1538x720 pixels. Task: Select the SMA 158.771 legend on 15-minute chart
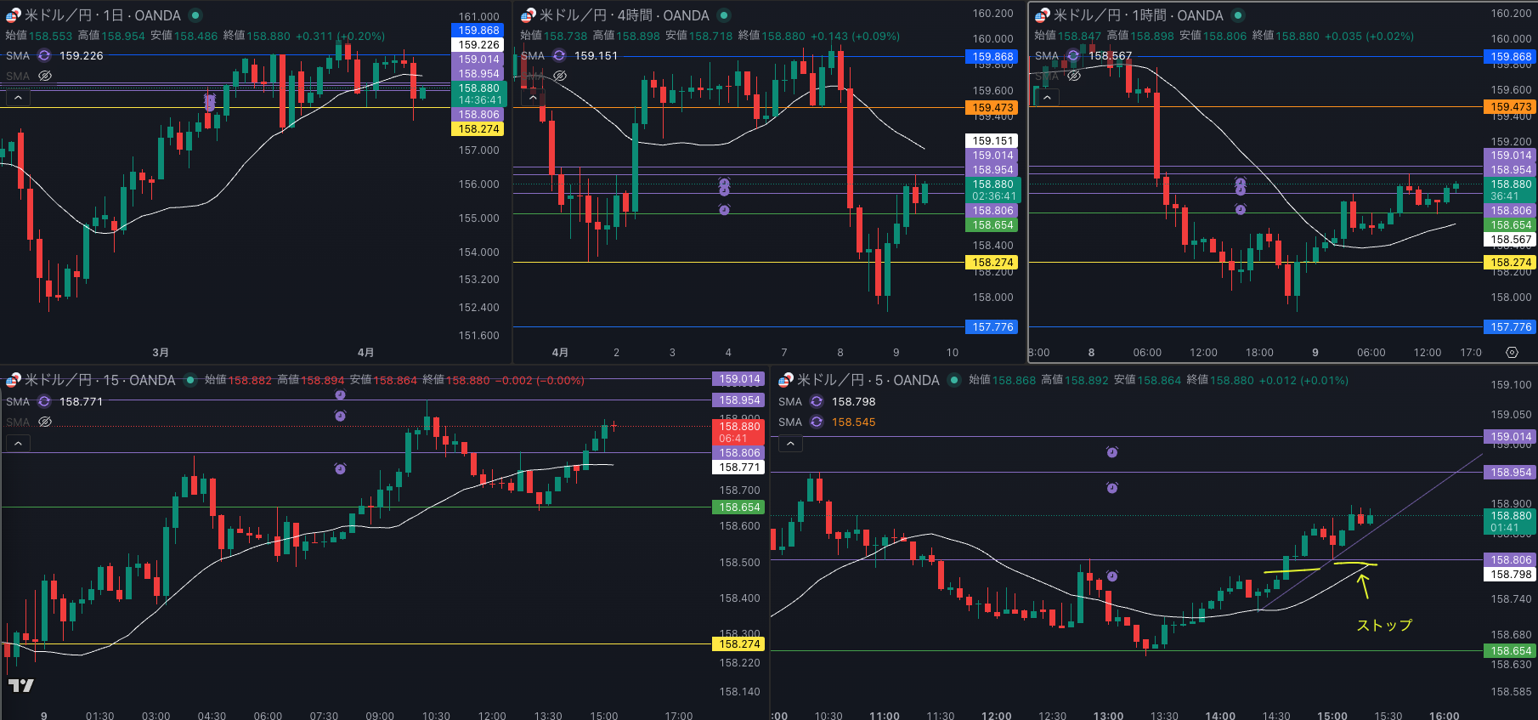pos(81,401)
